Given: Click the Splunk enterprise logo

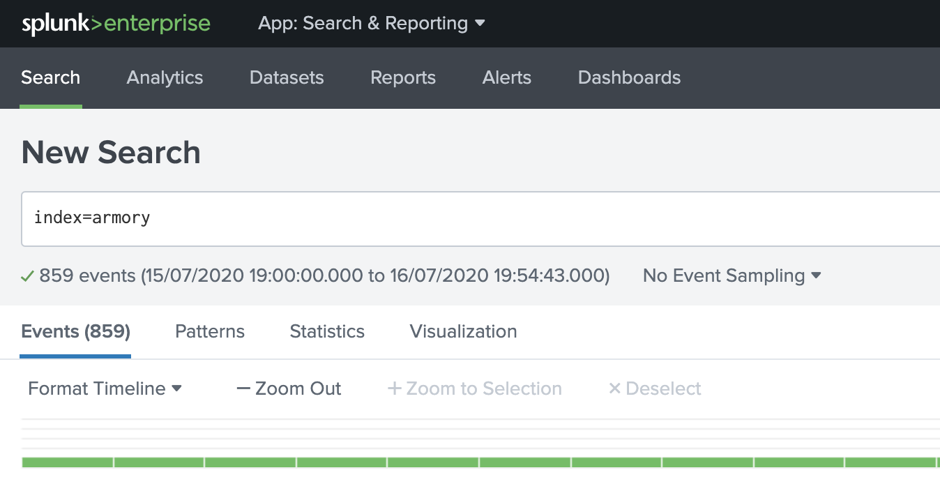Looking at the screenshot, I should pyautogui.click(x=116, y=24).
